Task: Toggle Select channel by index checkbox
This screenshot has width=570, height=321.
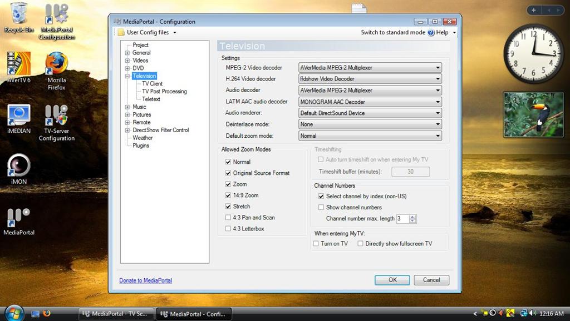Action: click(x=321, y=196)
